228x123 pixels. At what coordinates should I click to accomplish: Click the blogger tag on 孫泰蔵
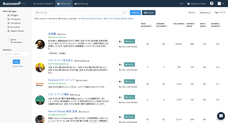(x=62, y=53)
